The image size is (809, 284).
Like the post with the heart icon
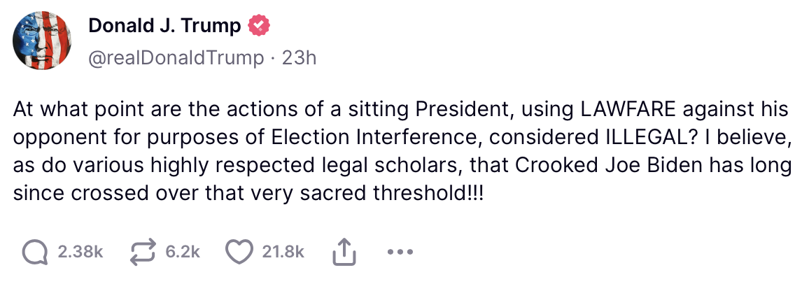click(x=240, y=252)
